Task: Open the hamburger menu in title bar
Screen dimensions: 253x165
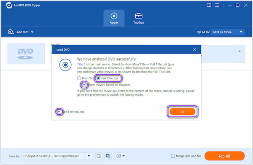Action: [217, 5]
